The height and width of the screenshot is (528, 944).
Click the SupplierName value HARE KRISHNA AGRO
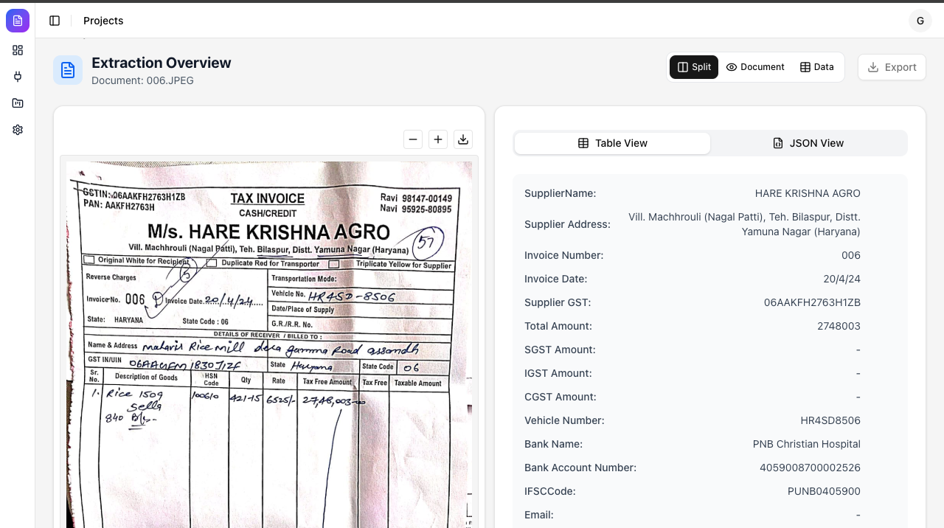808,193
